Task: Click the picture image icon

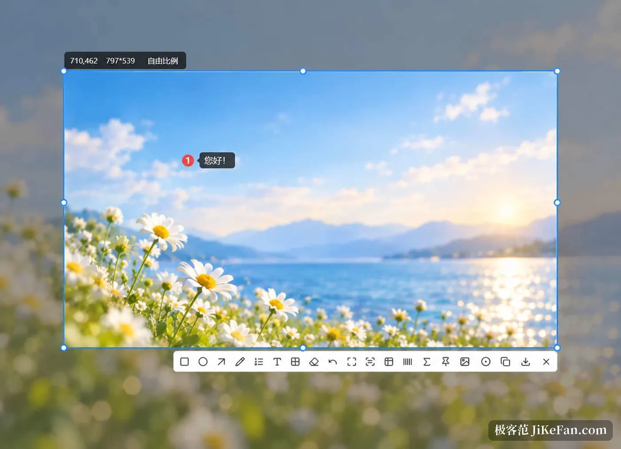Action: [465, 362]
